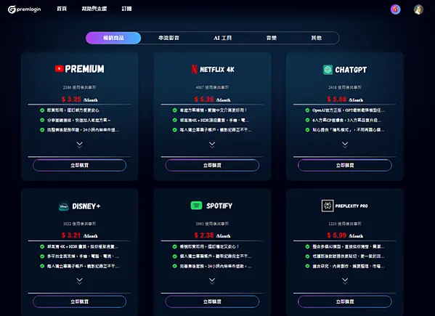This screenshot has height=316, width=435.
Task: Expand YouTube Premium feature list chevron
Action: (79, 145)
